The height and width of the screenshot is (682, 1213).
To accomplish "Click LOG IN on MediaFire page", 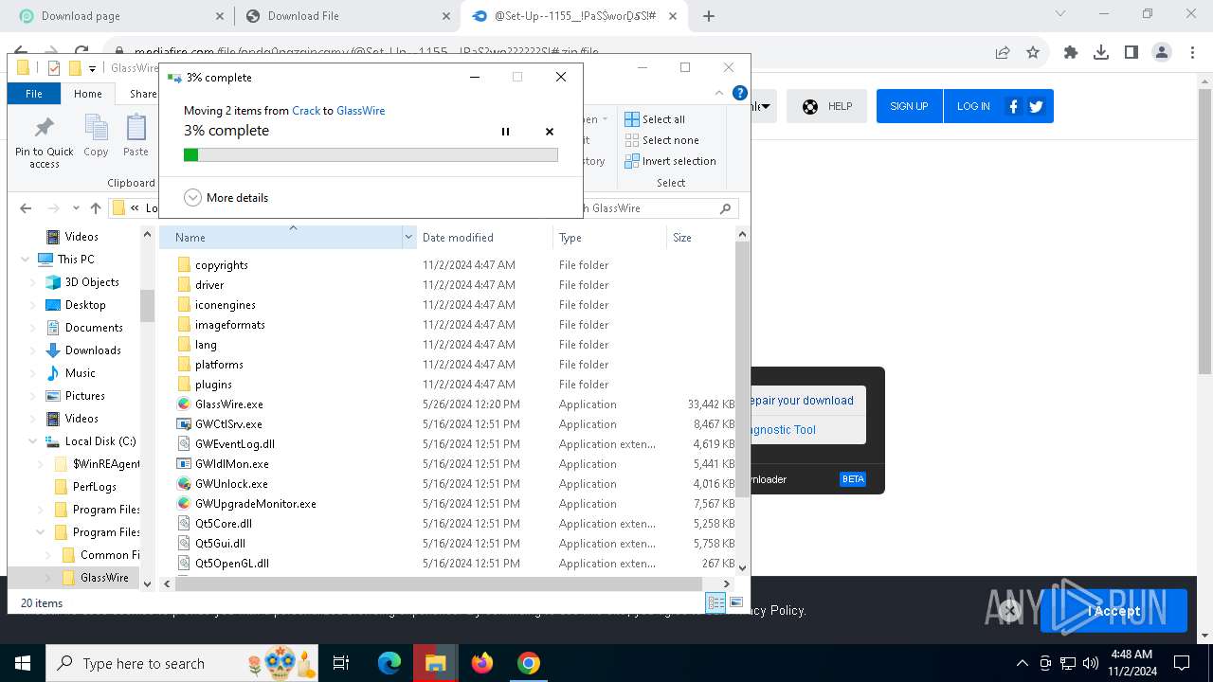I will [973, 106].
